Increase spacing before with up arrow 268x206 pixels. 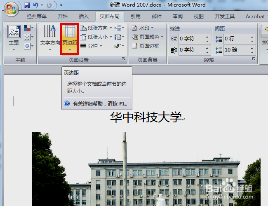coord(252,37)
